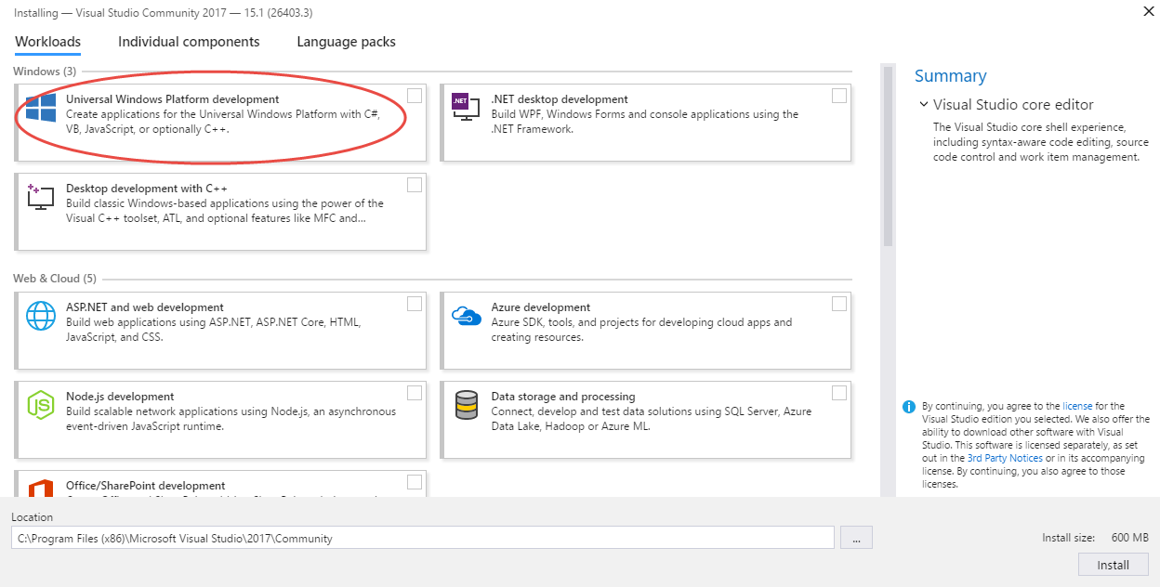The height and width of the screenshot is (587, 1160).
Task: Click the browse button next to Location
Action: 856,537
